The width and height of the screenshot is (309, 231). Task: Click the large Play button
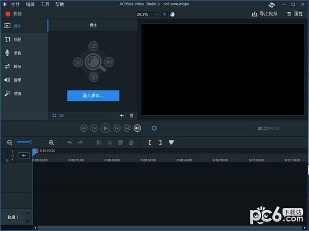105,128
